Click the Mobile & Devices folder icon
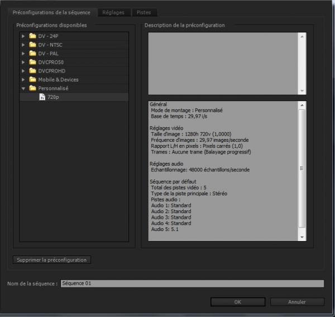335x317 pixels. pos(33,79)
